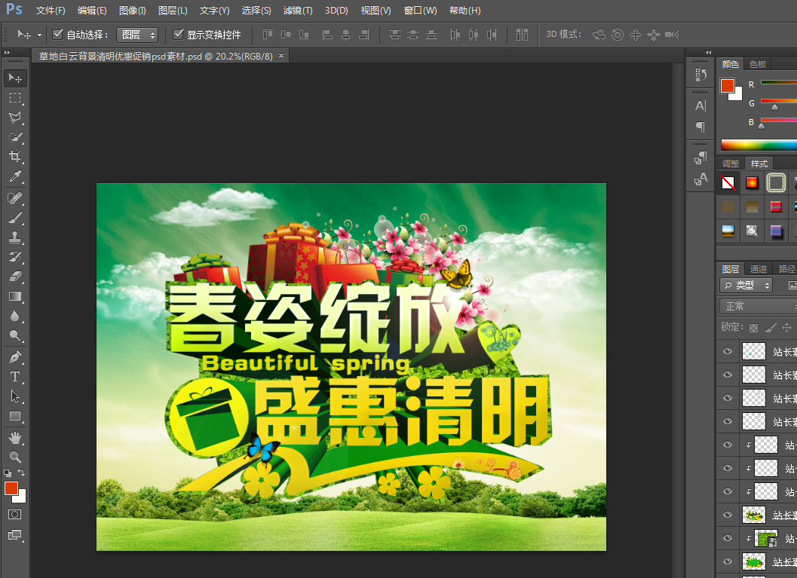Select the Pen tool
The width and height of the screenshot is (797, 578).
coord(15,357)
